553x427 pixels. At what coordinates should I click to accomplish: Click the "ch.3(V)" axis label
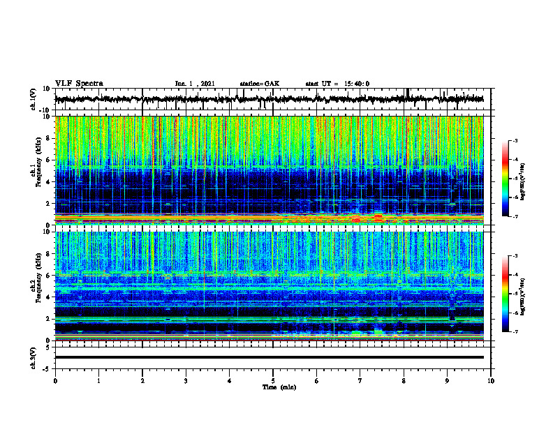click(34, 358)
